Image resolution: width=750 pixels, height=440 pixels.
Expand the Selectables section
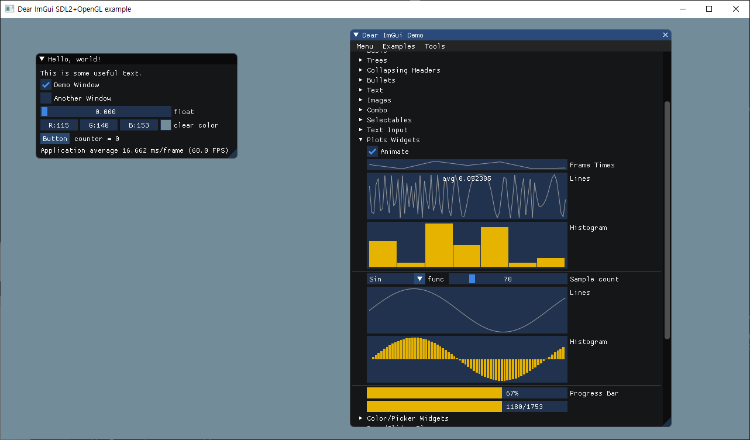point(385,120)
